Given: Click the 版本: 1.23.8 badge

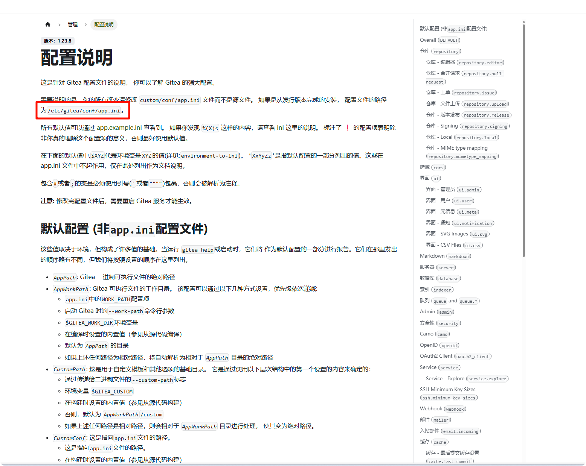Looking at the screenshot, I should pyautogui.click(x=58, y=41).
